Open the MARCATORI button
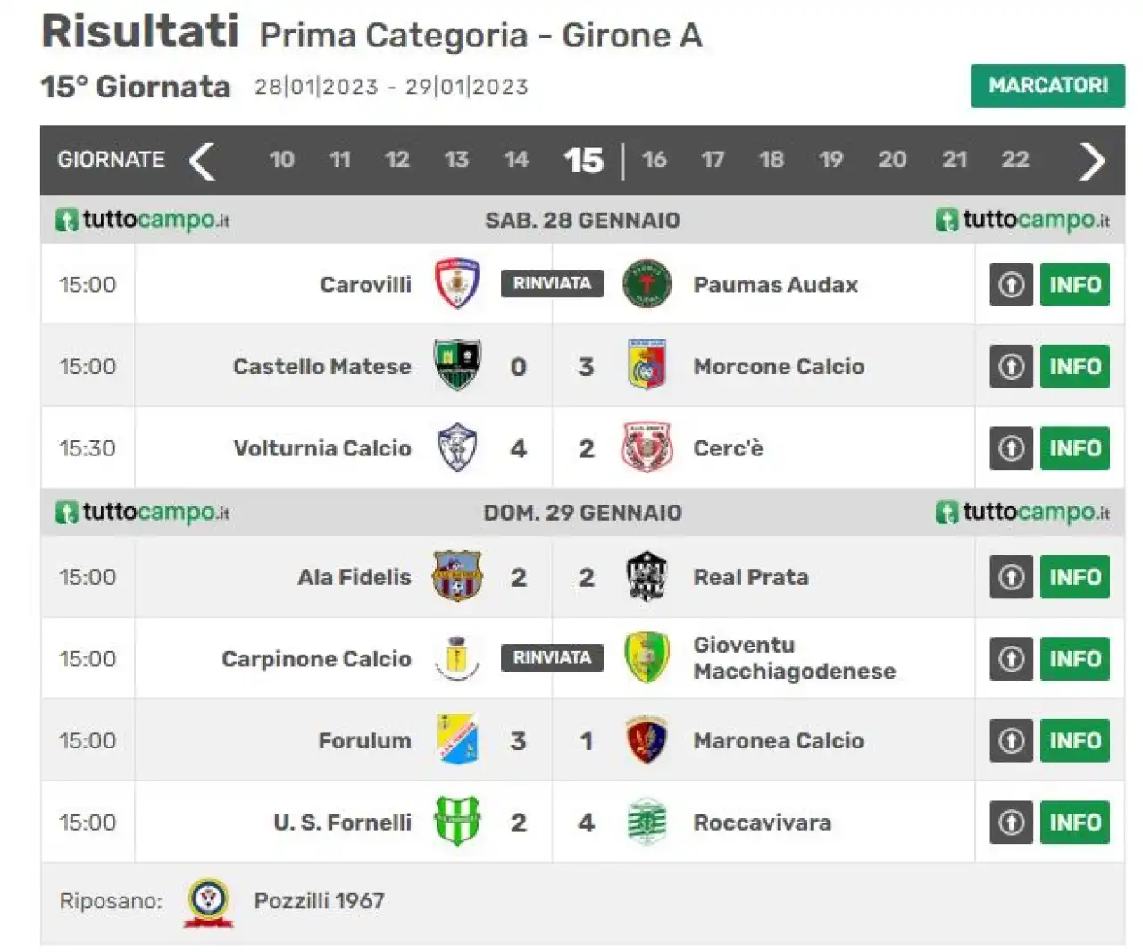Screen dimensions: 1143x952 click(x=1047, y=86)
